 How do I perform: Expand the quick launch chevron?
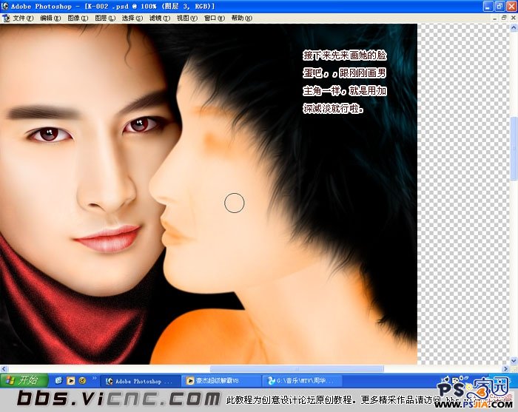coord(94,378)
